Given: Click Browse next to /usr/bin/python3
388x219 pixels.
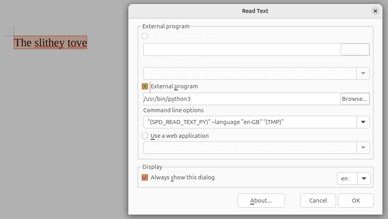Looking at the screenshot, I should tap(354, 99).
